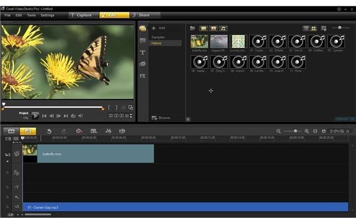Jump to the End frame
This screenshot has width=356, height=219.
point(66,116)
